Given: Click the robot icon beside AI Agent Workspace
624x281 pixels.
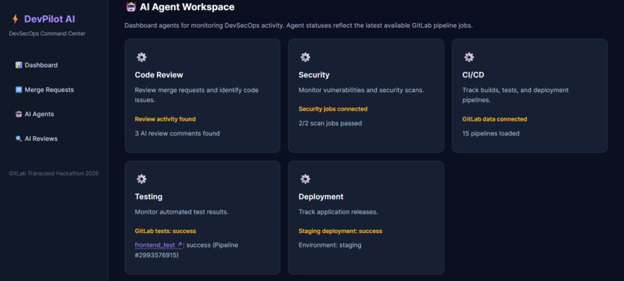Looking at the screenshot, I should point(131,7).
